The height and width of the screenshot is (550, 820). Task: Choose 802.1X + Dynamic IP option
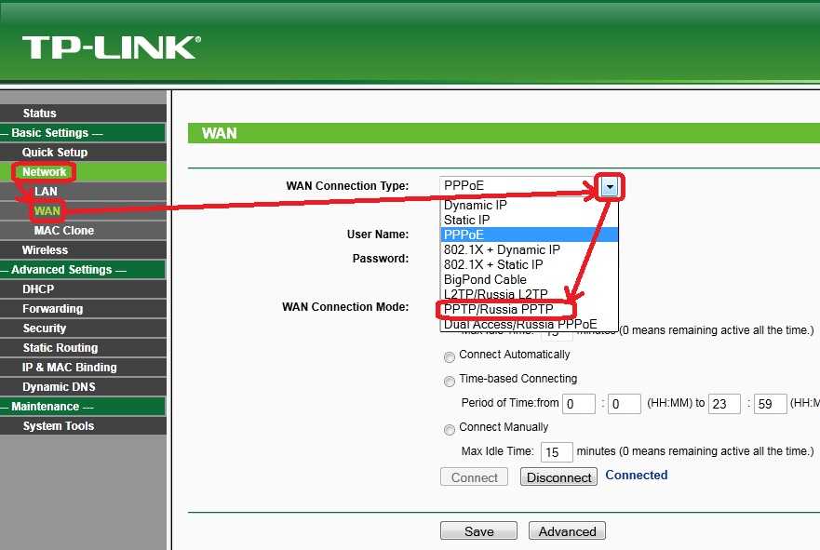click(x=530, y=249)
